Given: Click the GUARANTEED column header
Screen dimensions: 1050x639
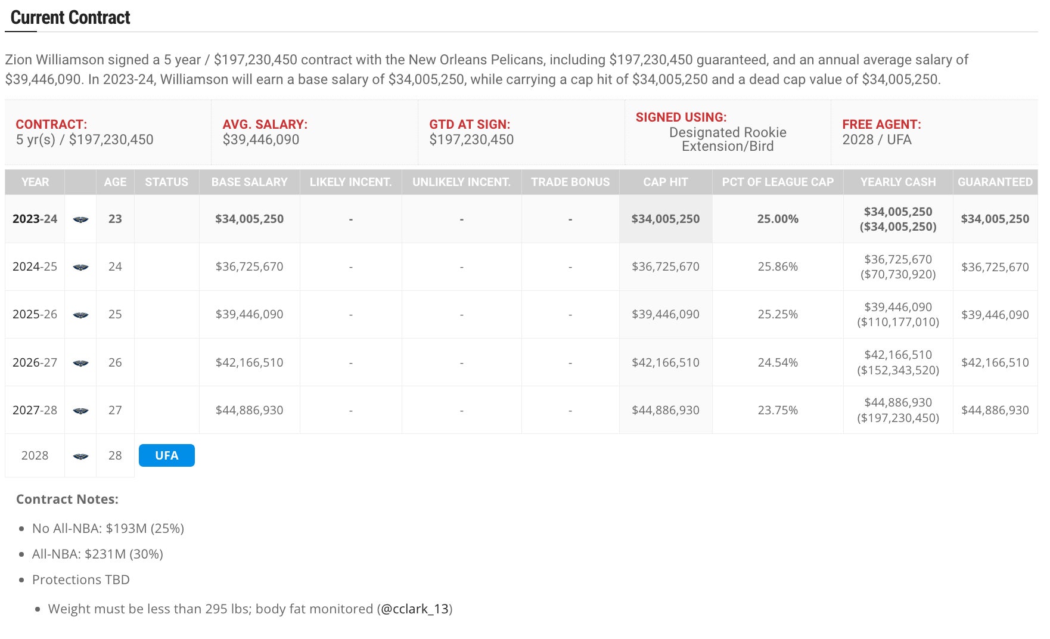Looking at the screenshot, I should click(995, 182).
